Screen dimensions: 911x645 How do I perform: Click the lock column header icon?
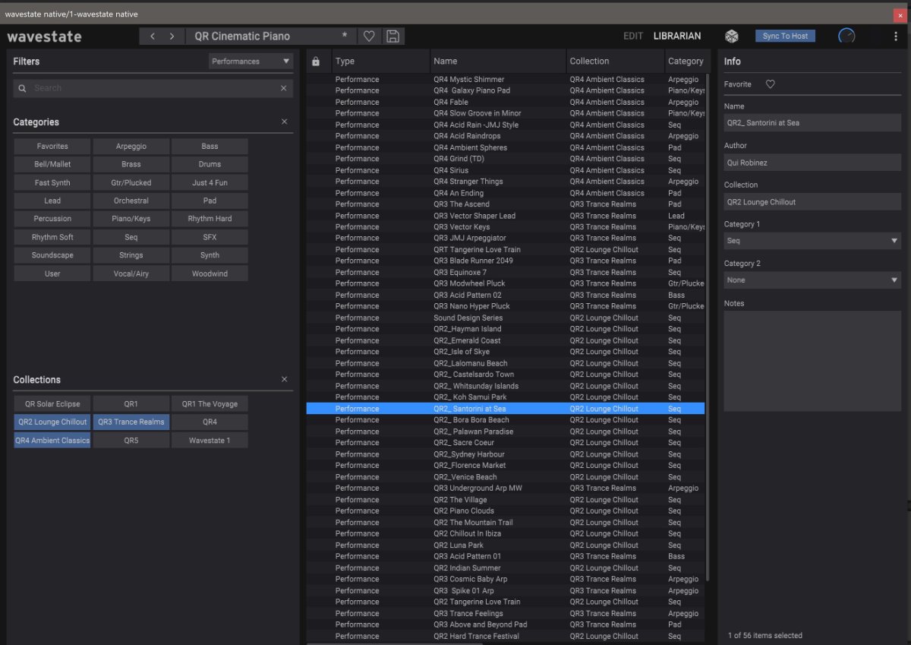(x=316, y=62)
